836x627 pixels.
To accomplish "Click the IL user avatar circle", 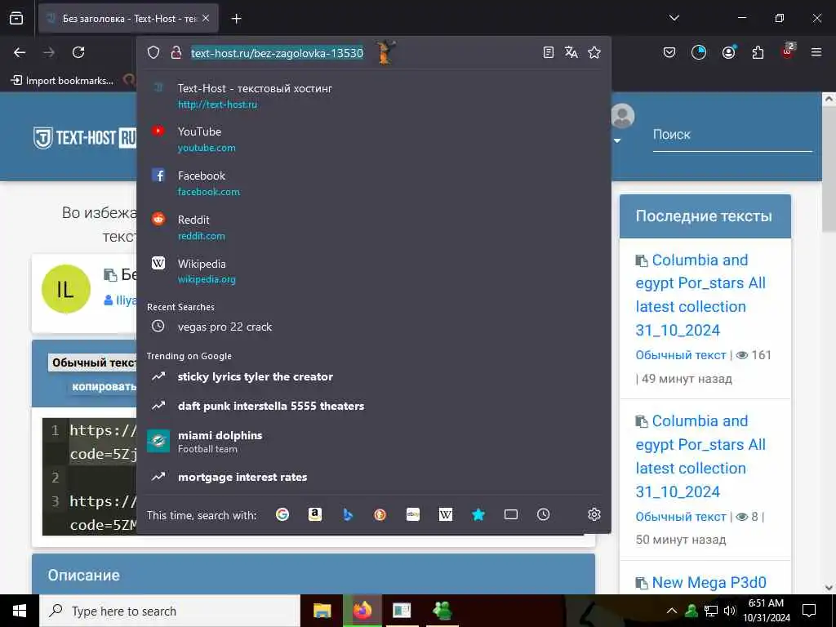I will pos(66,290).
